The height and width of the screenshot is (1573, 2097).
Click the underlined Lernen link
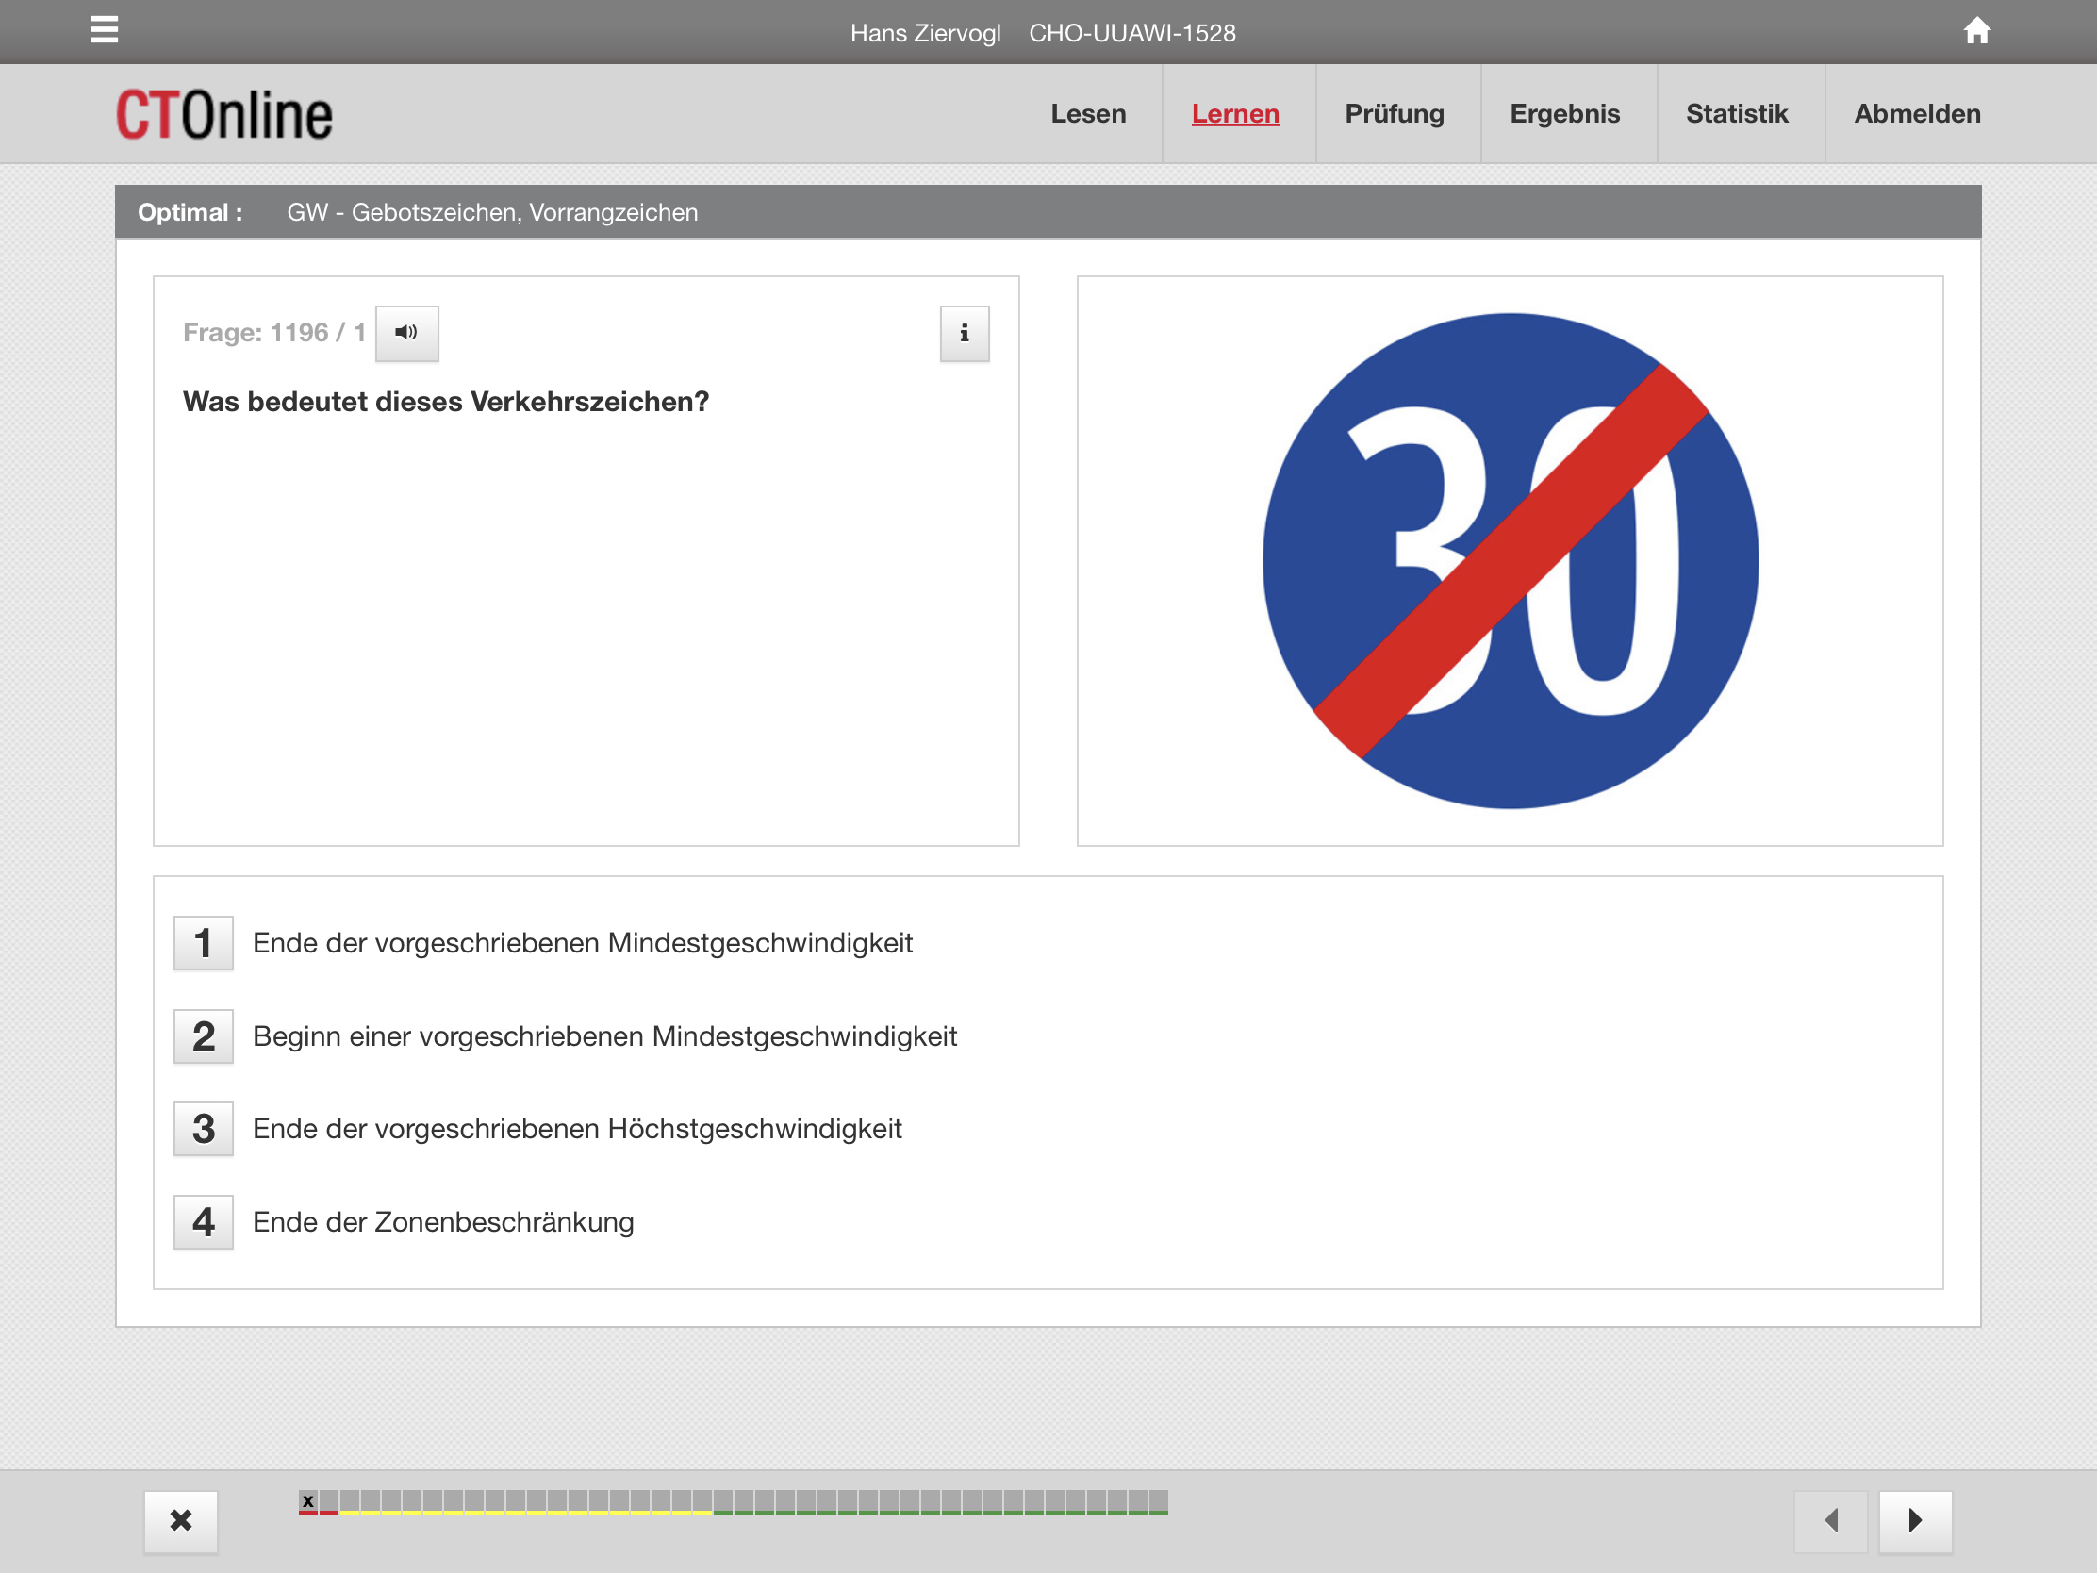pyautogui.click(x=1235, y=114)
